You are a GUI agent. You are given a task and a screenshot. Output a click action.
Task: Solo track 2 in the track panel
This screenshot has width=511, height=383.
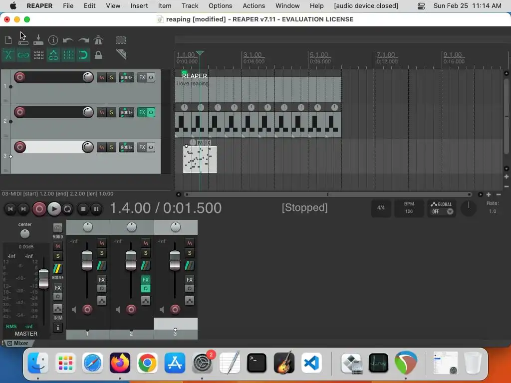(x=111, y=112)
